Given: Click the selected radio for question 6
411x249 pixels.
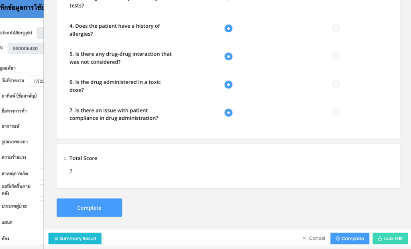Looking at the screenshot, I should tap(228, 84).
